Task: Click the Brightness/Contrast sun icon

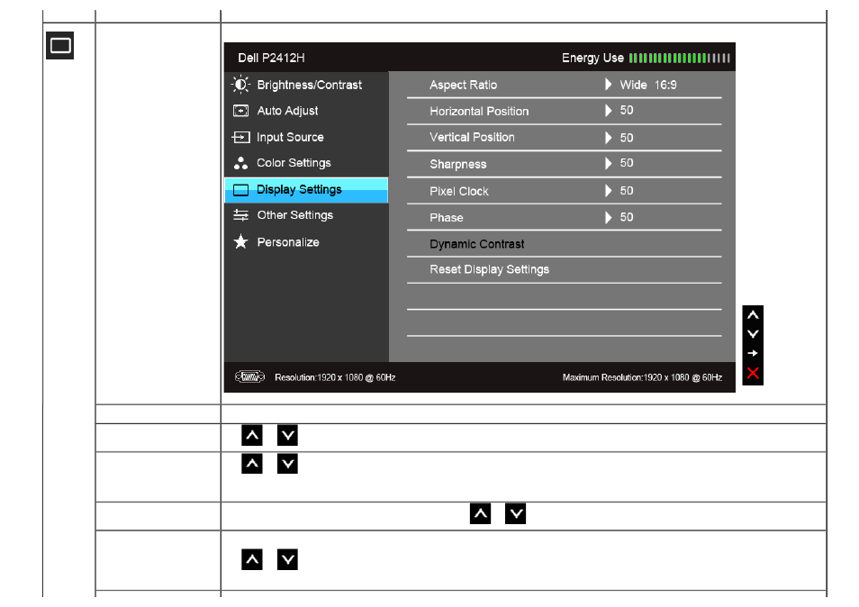Action: click(240, 85)
